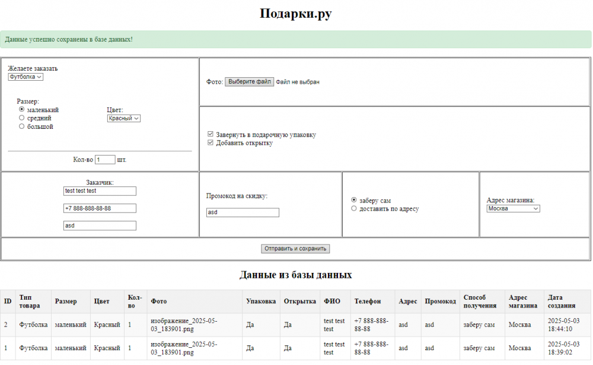Click the photo filename in the ID 2 row

(x=184, y=325)
